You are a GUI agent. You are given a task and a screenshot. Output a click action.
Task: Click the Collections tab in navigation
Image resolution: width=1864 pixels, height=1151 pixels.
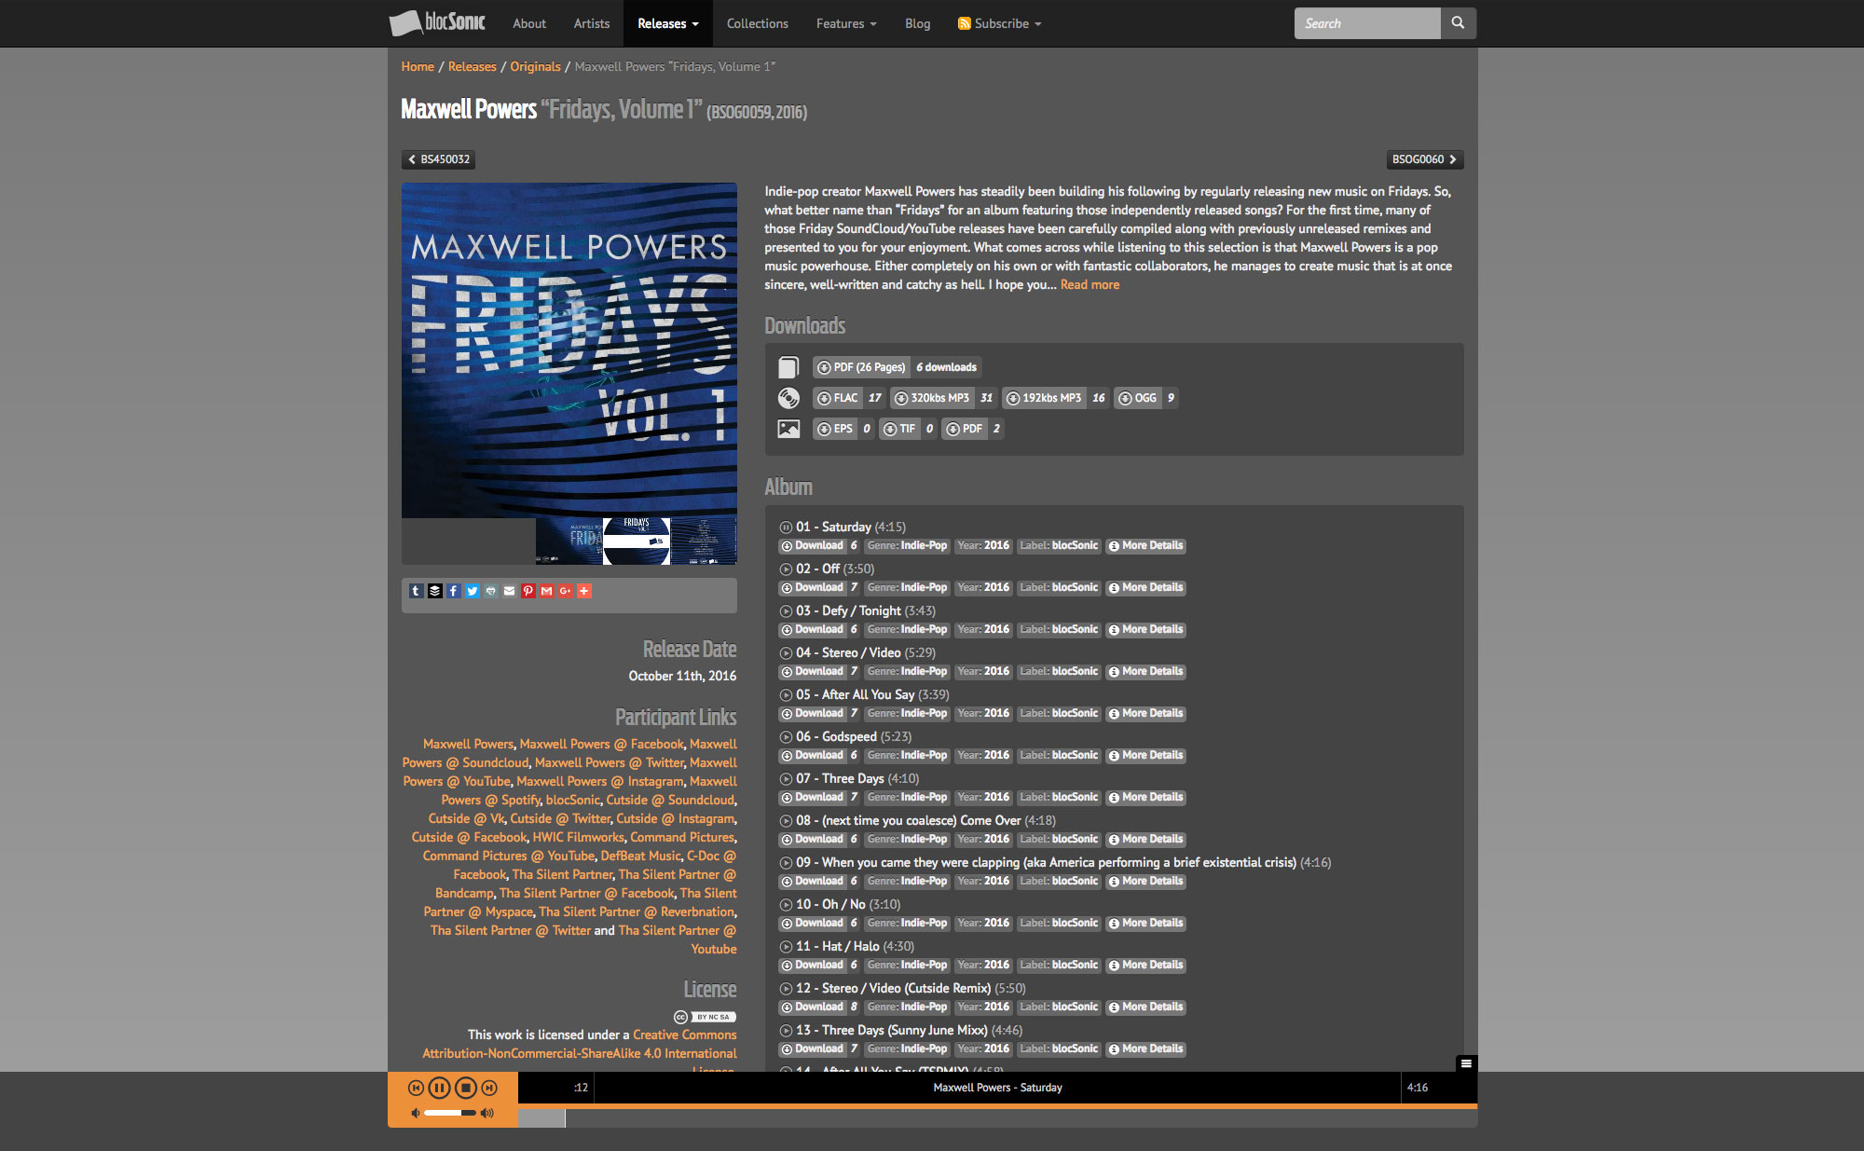click(x=754, y=22)
